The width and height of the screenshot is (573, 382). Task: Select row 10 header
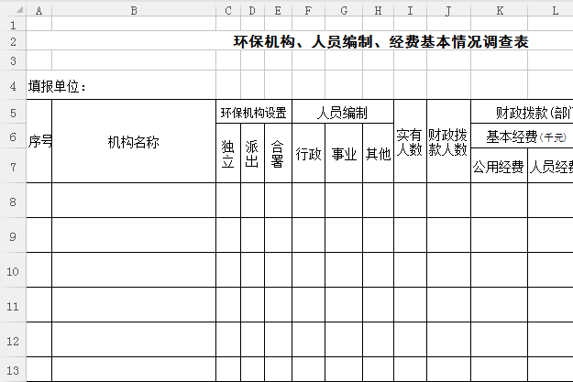point(12,270)
